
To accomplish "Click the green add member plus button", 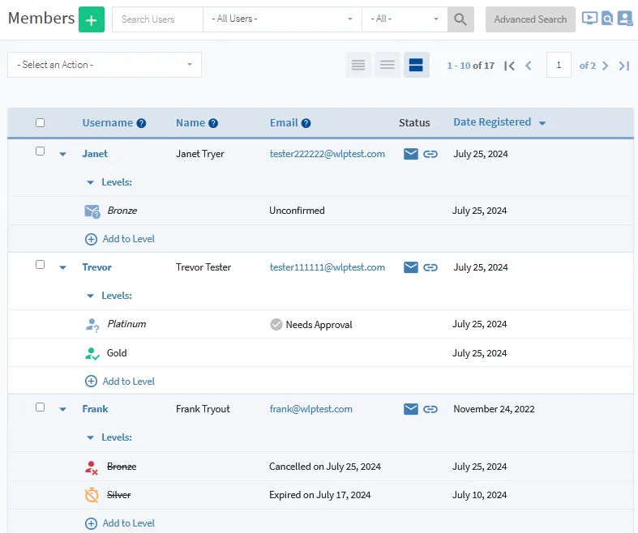I will (x=92, y=19).
